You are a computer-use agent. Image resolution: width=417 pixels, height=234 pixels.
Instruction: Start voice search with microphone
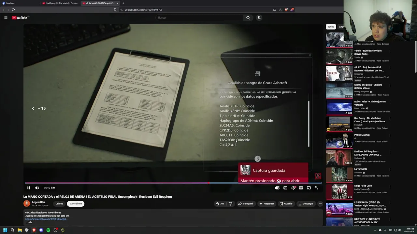259,18
